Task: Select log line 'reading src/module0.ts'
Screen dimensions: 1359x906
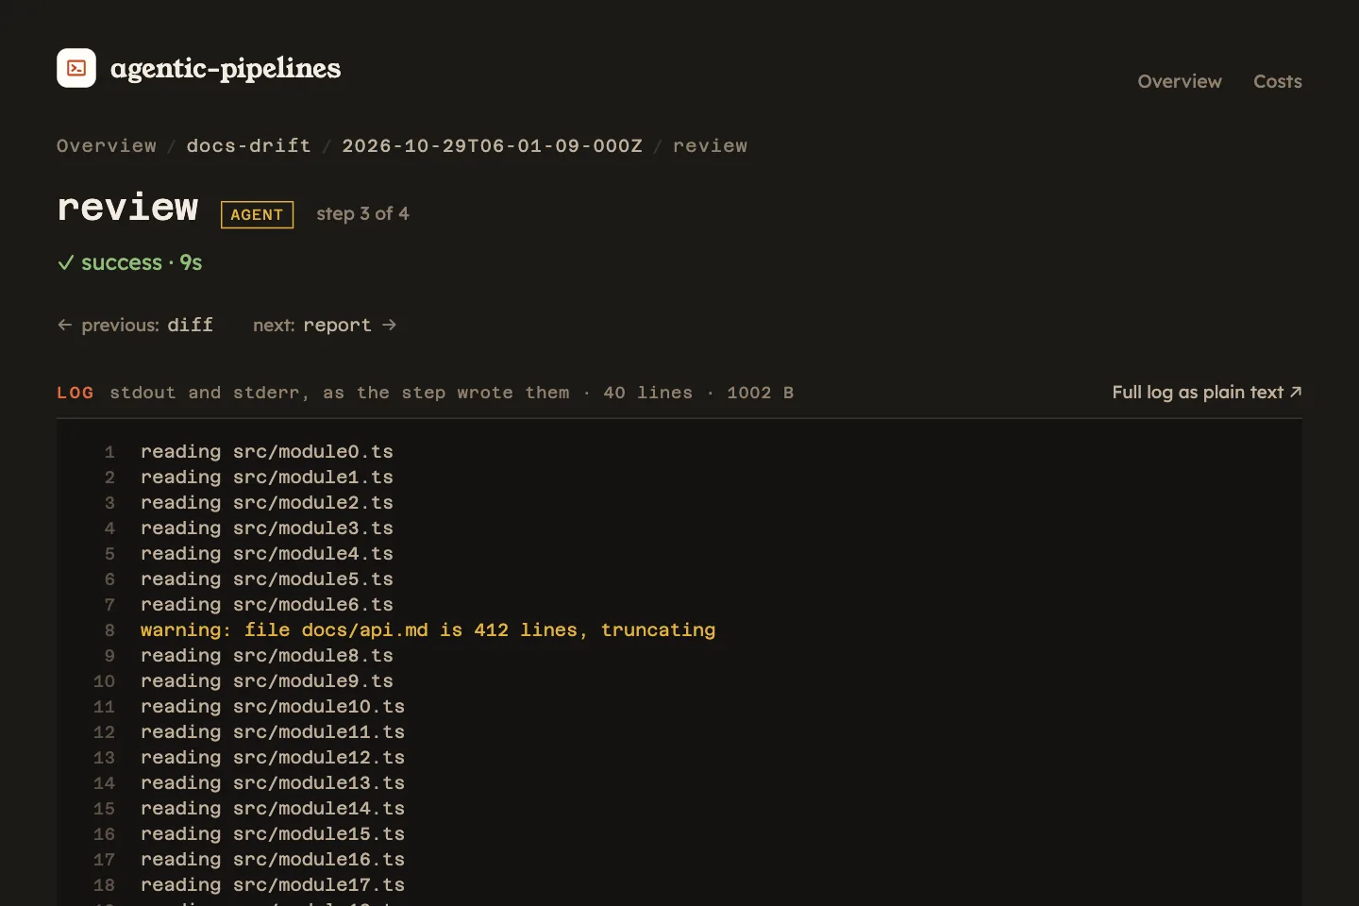Action: point(267,452)
